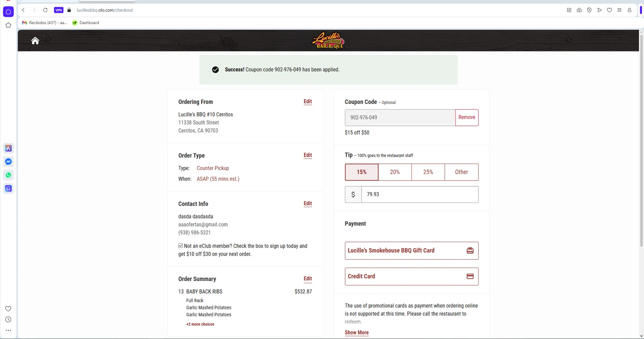Open site security lock icon info
Image resolution: width=644 pixels, height=339 pixels.
click(69, 10)
